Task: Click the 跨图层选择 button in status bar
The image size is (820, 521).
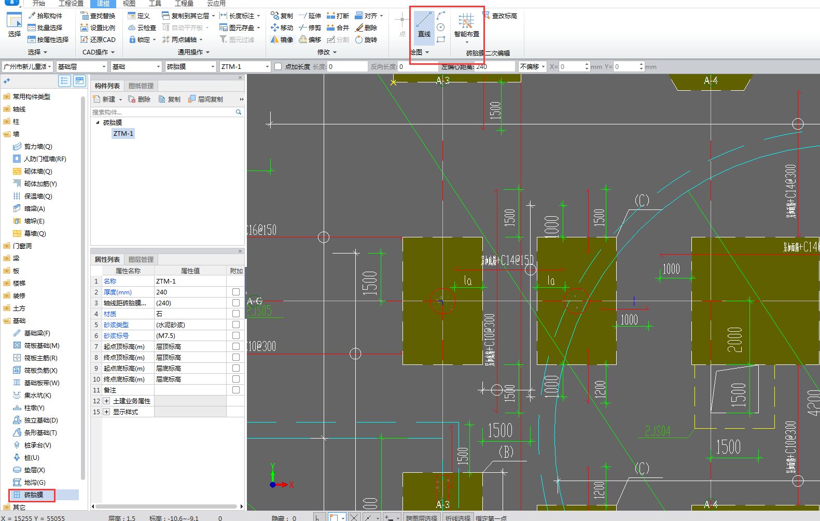Action: (422, 517)
